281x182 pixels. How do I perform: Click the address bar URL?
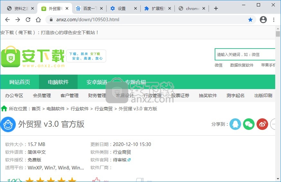click(88, 20)
